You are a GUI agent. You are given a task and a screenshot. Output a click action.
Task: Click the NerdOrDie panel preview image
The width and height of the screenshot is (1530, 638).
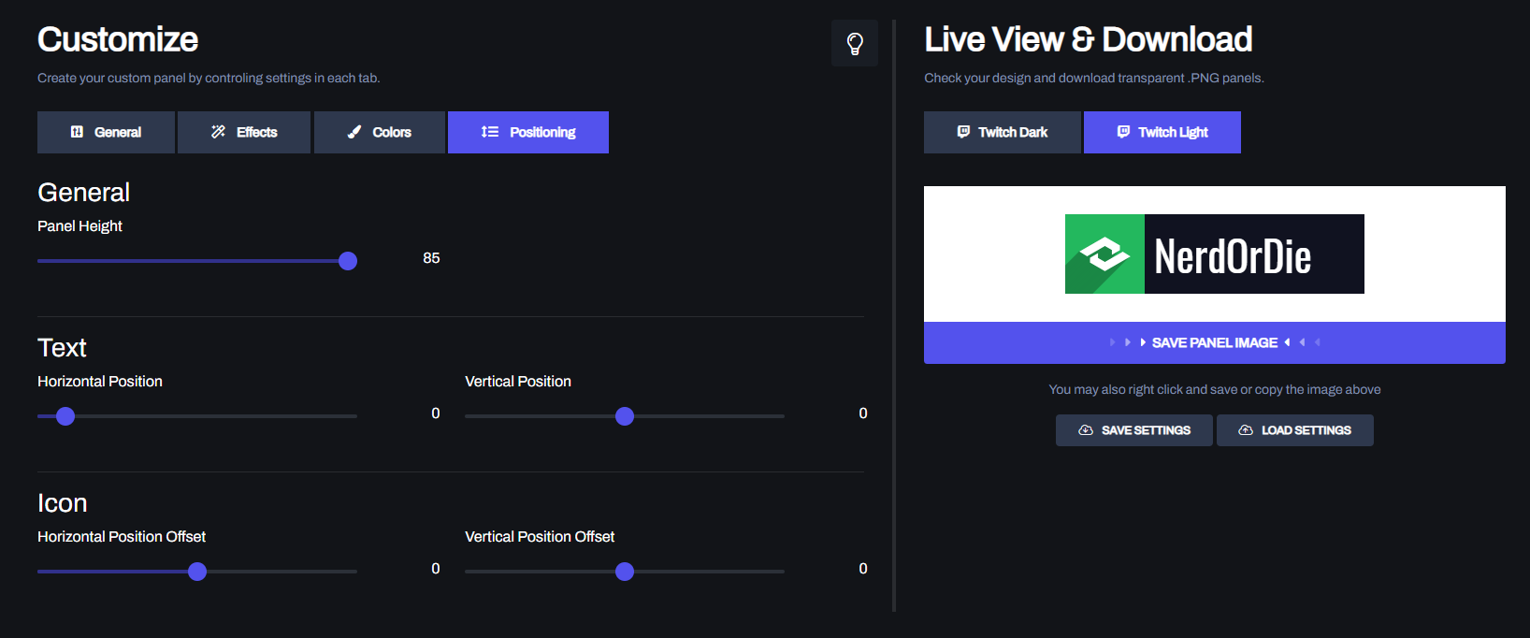tap(1215, 254)
